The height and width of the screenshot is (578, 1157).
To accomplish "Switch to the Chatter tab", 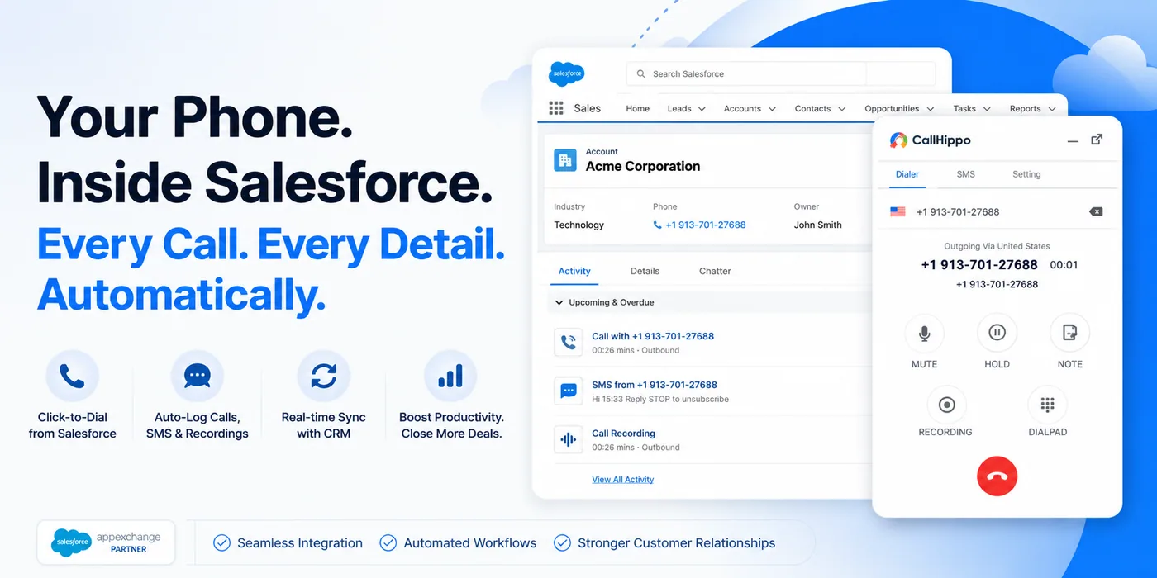I will pos(715,271).
